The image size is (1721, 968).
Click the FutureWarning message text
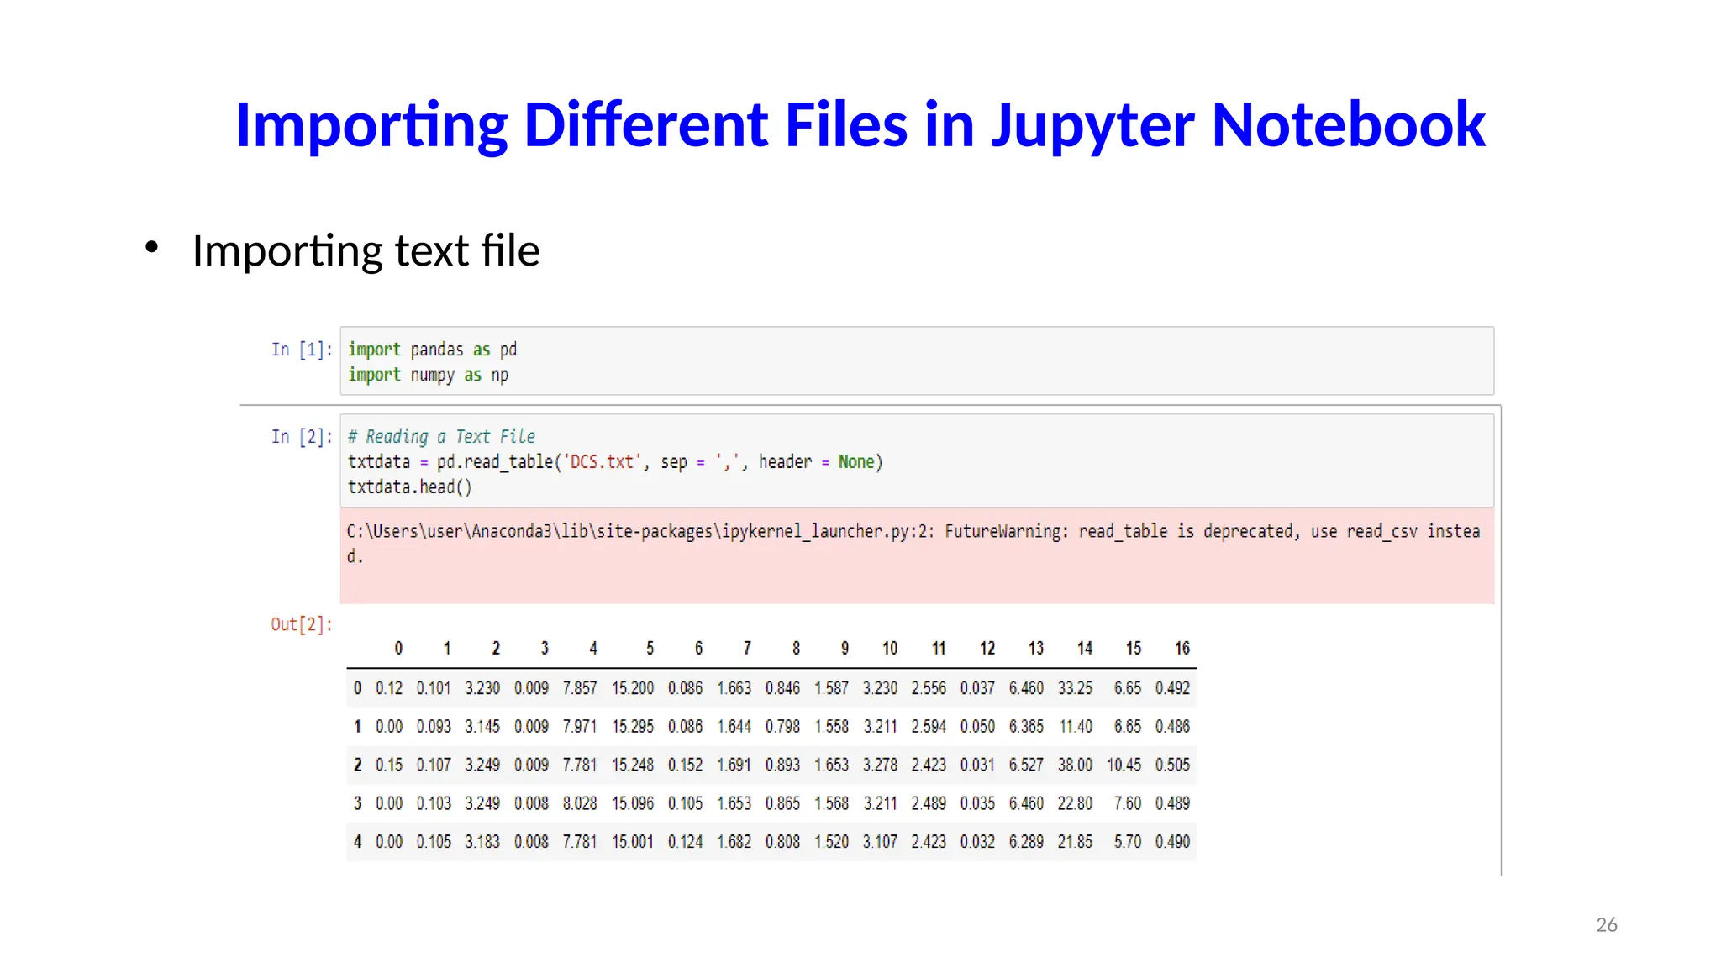[913, 543]
